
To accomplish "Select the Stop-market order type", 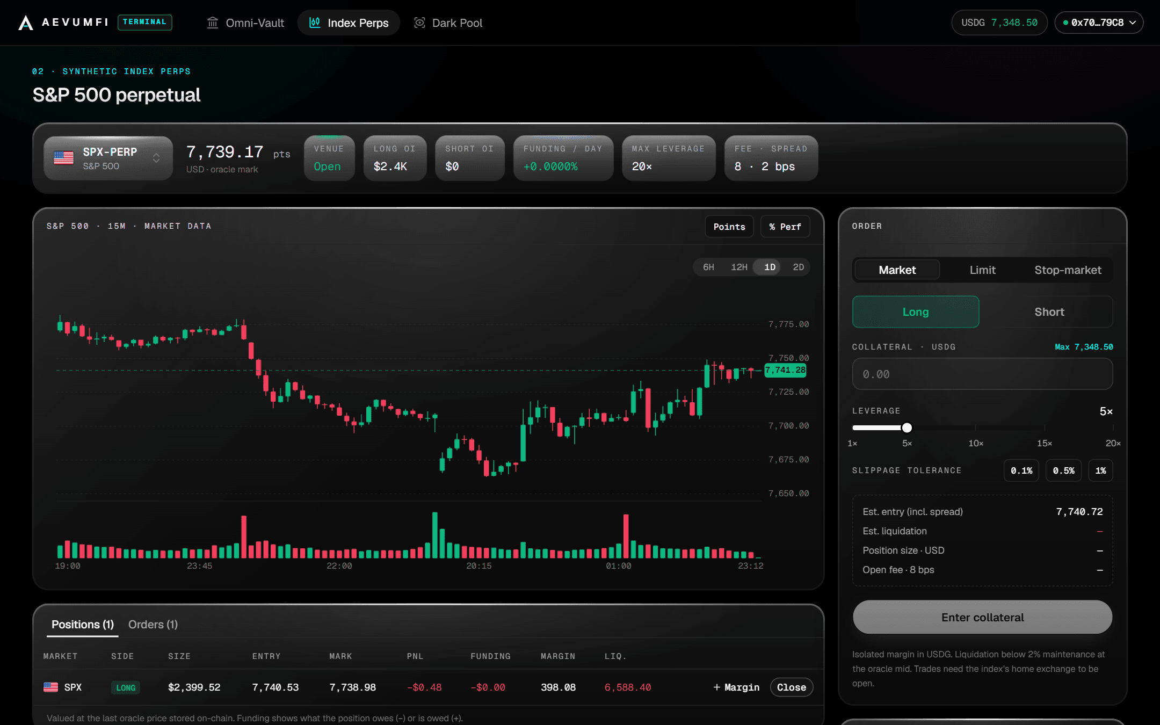I will (1068, 270).
